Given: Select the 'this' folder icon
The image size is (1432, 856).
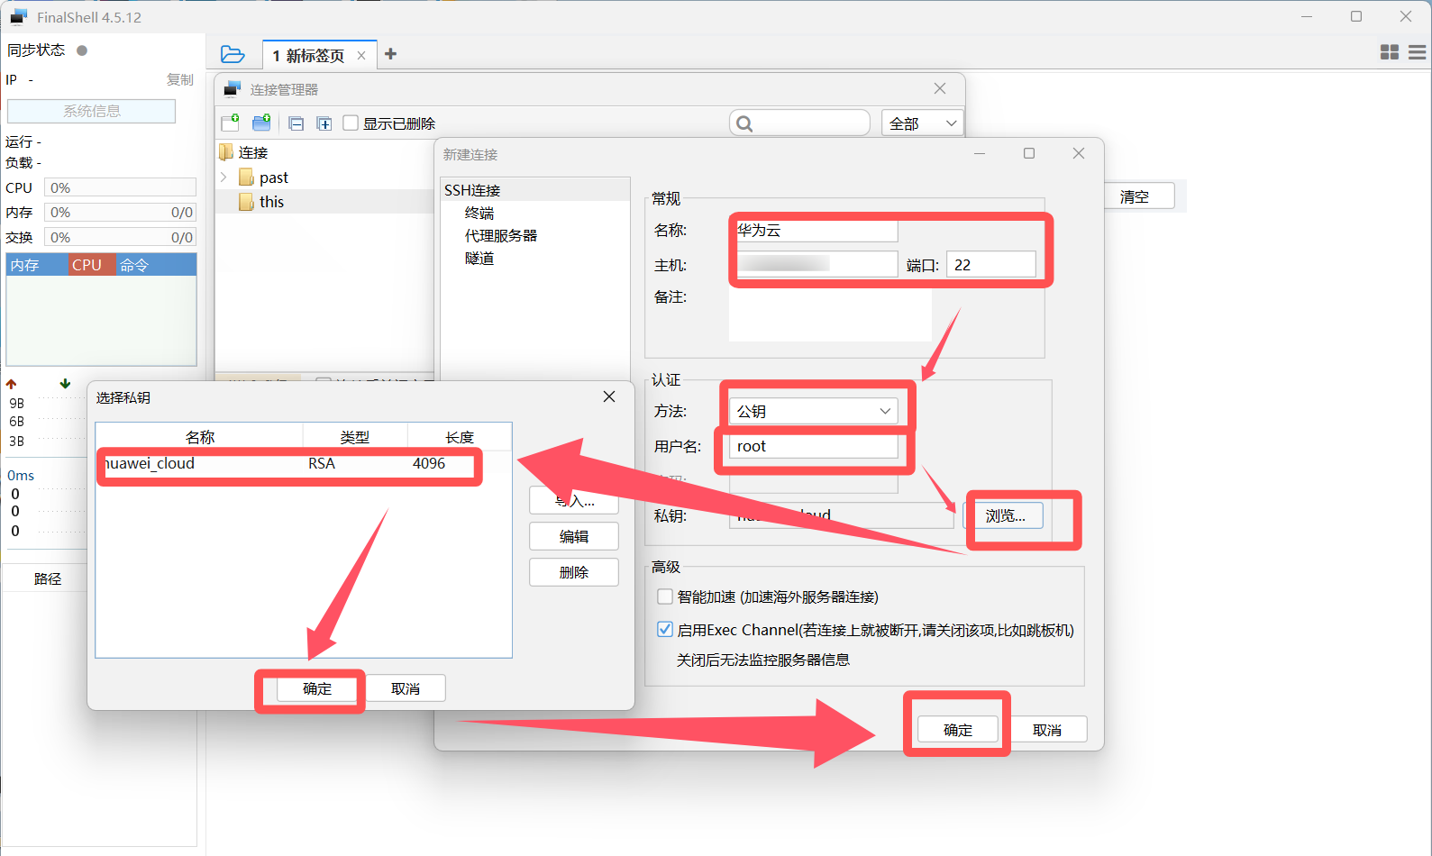Looking at the screenshot, I should [246, 202].
